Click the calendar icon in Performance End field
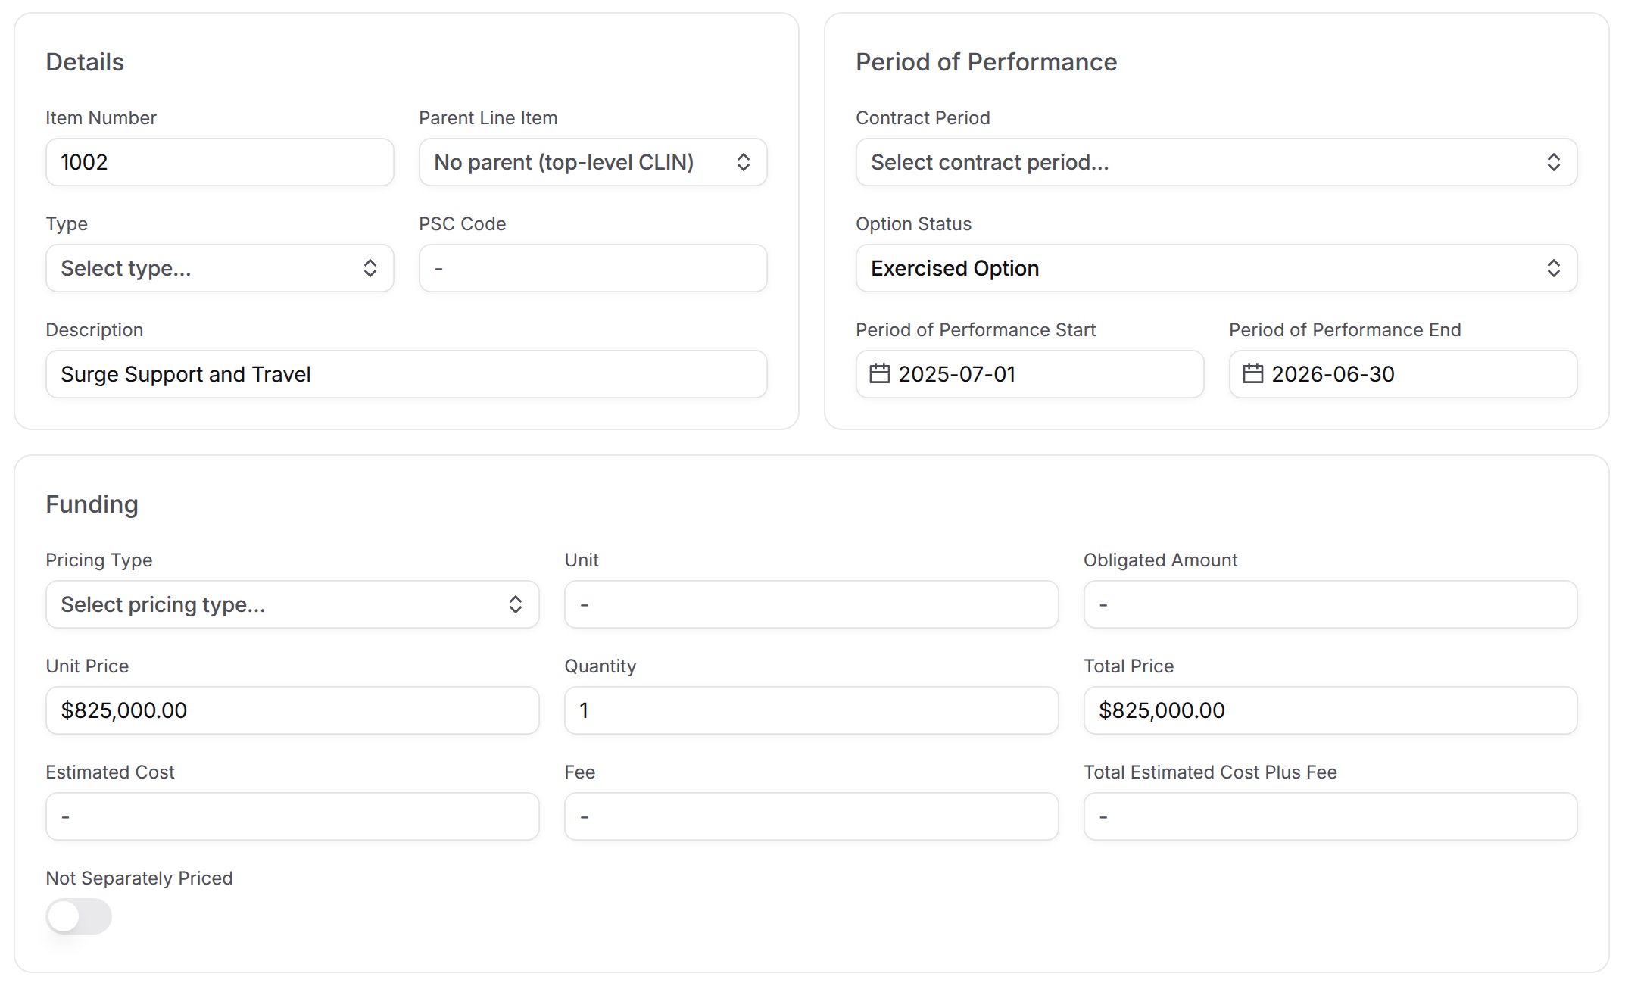Image resolution: width=1625 pixels, height=986 pixels. click(1252, 373)
